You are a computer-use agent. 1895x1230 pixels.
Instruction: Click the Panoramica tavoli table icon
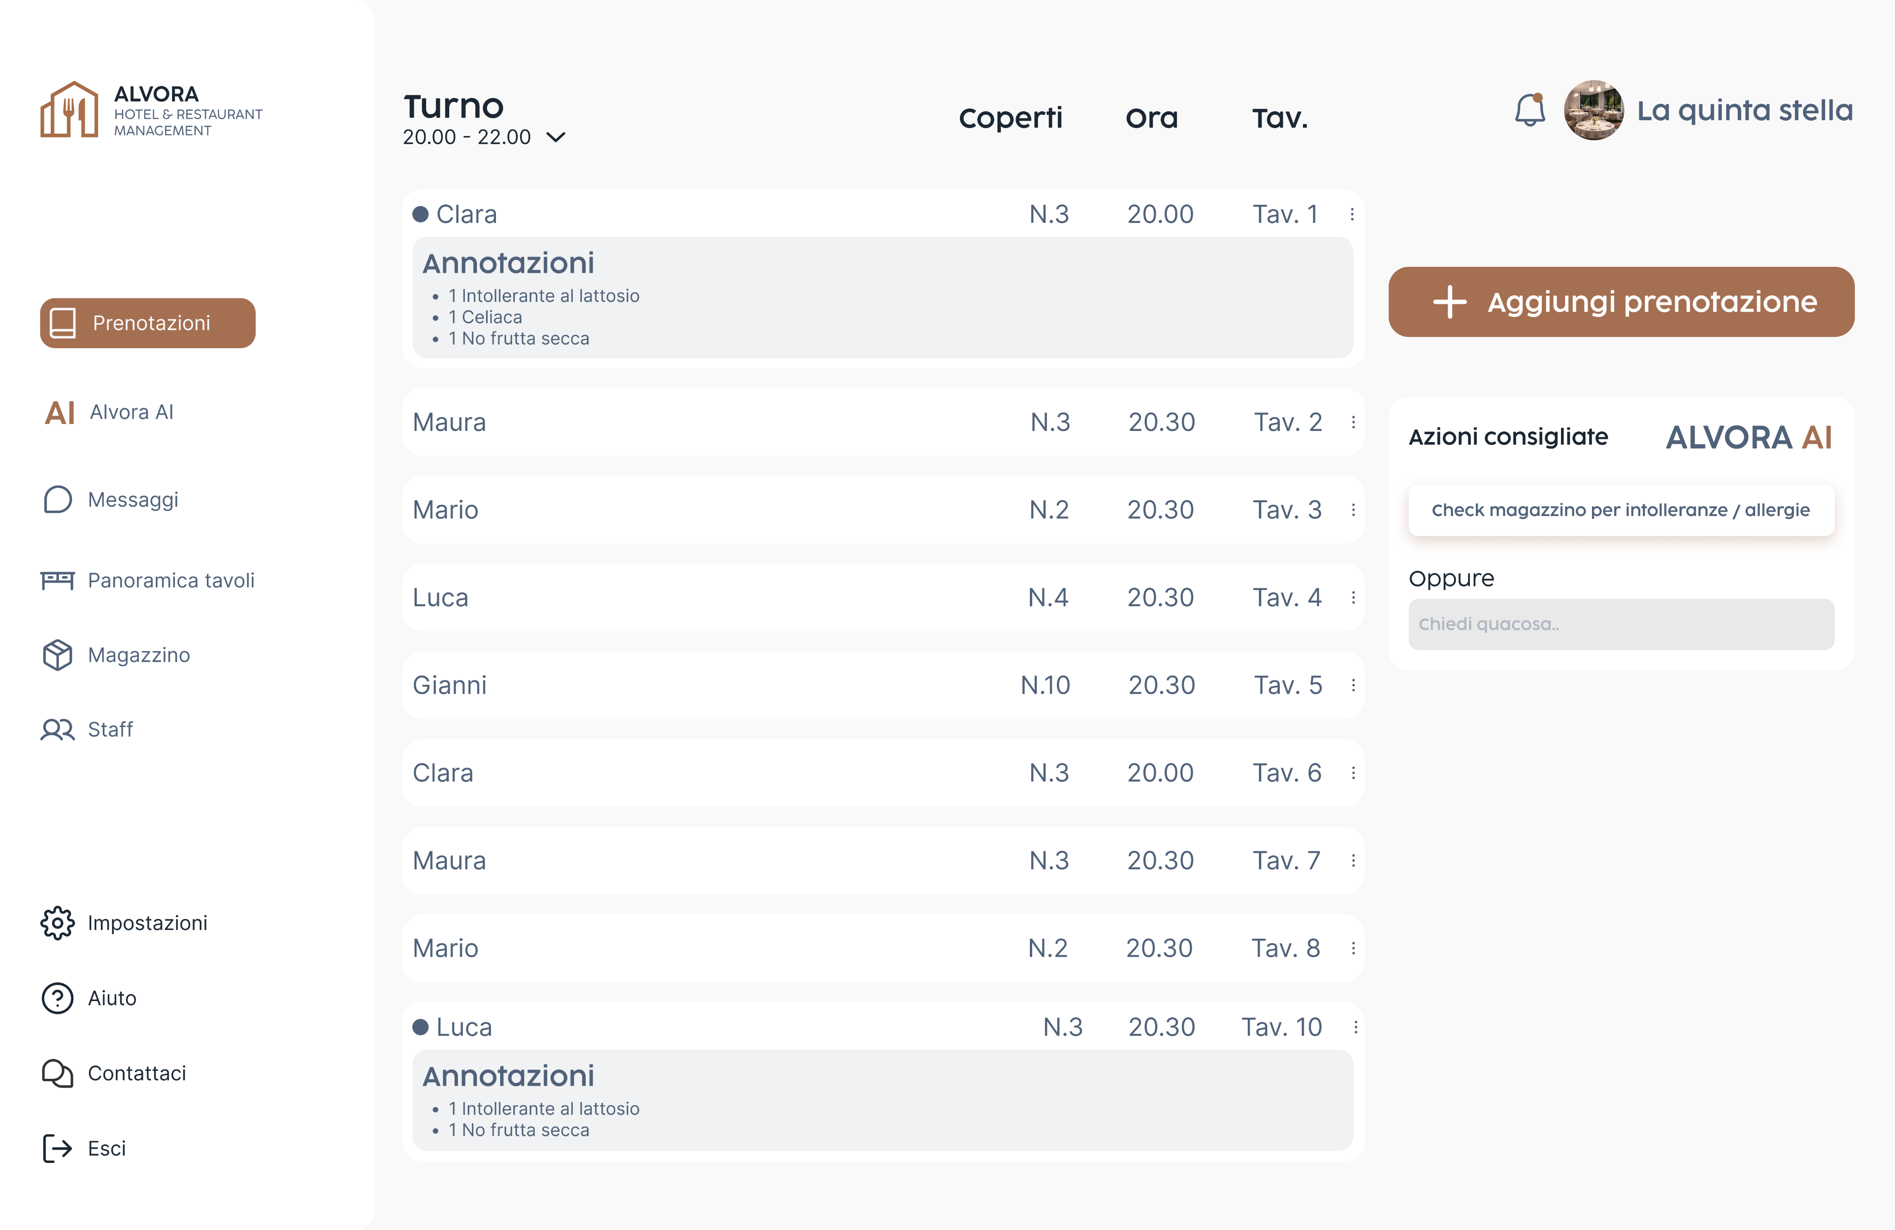(x=57, y=580)
